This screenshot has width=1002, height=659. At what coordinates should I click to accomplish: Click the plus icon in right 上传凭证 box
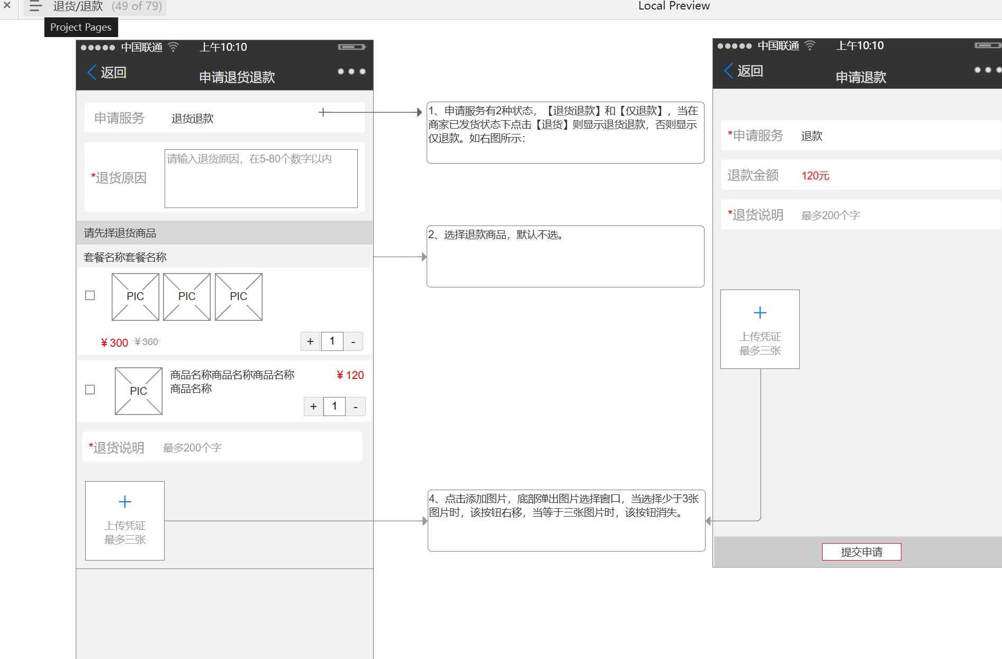[x=760, y=312]
